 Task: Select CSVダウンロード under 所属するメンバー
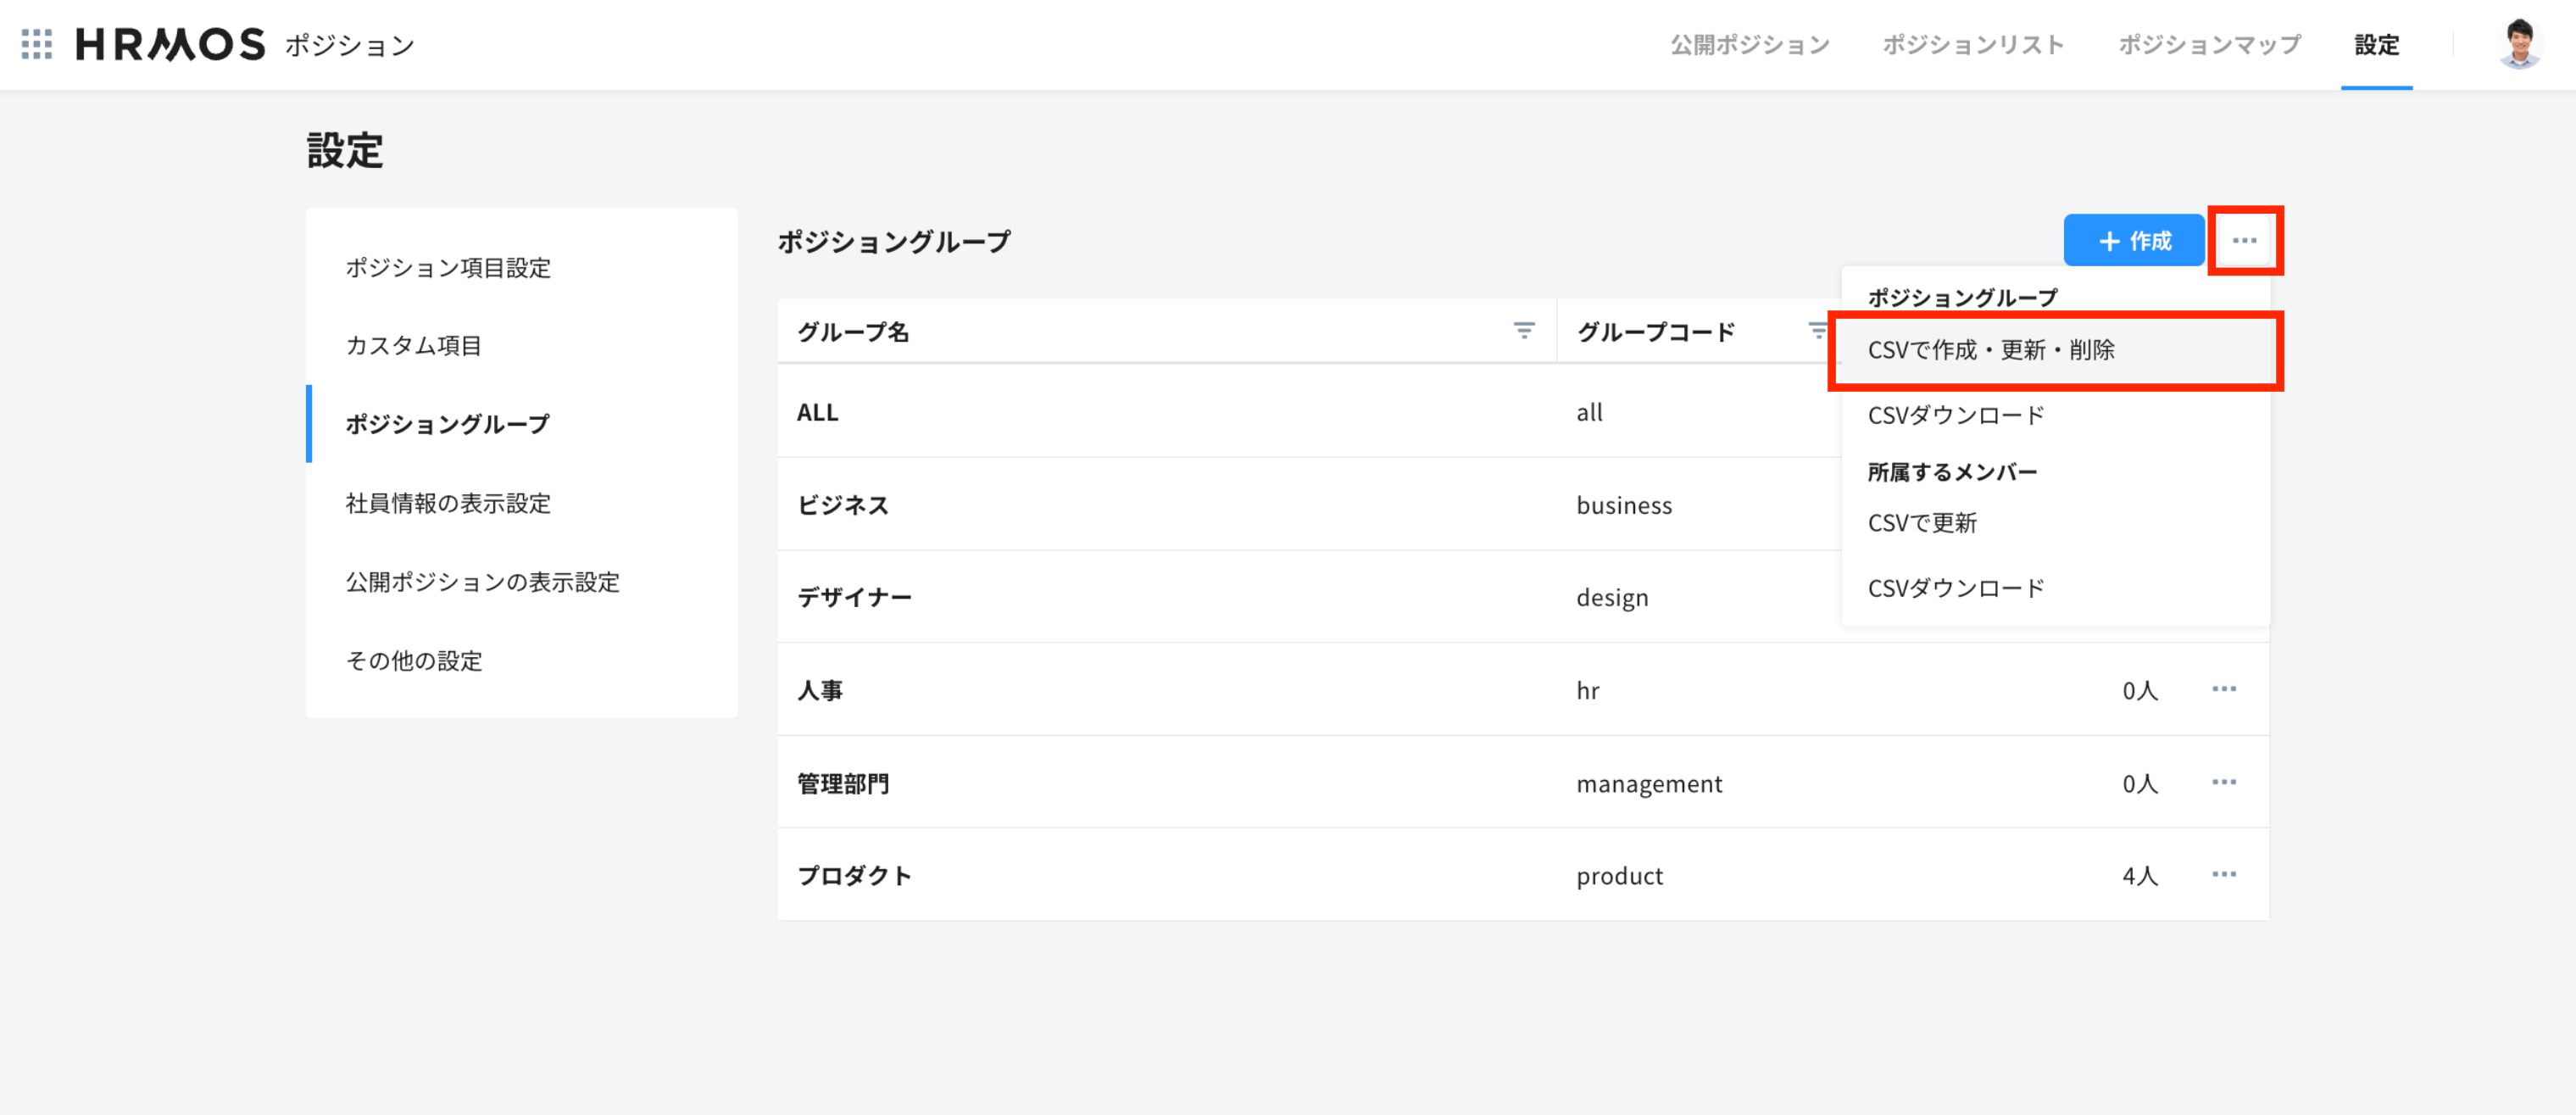point(1955,588)
